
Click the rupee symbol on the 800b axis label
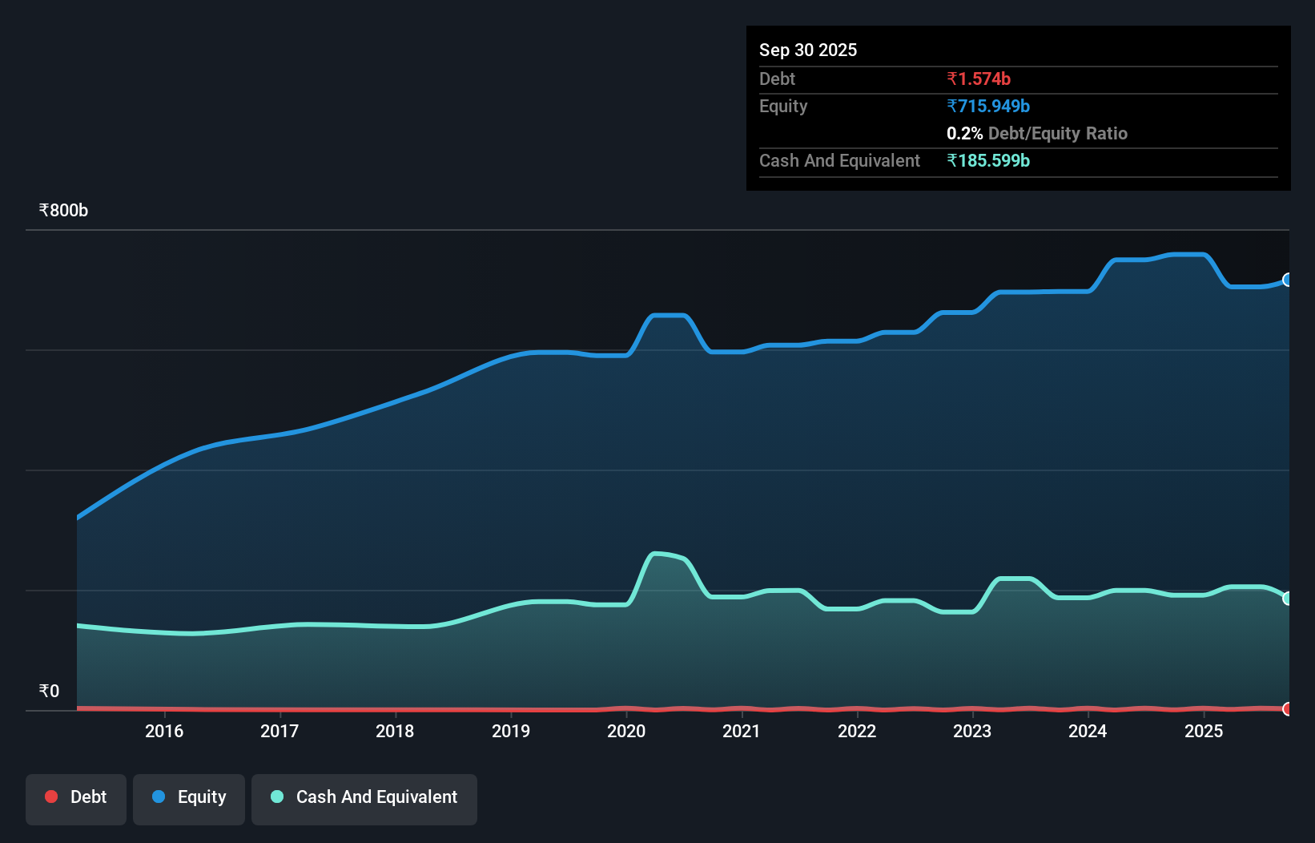pos(43,210)
